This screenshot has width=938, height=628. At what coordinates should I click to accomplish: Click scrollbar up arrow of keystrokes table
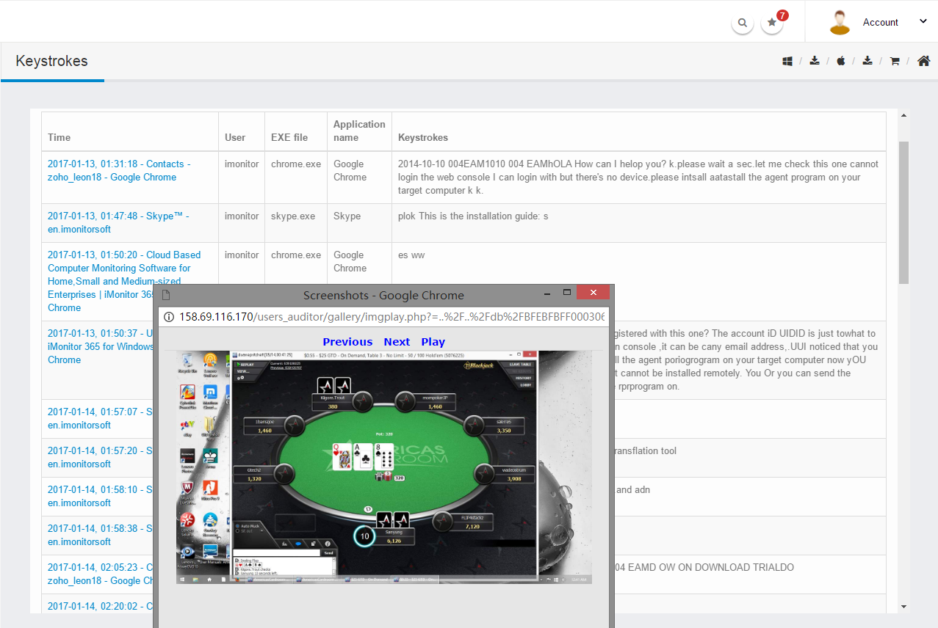[903, 115]
